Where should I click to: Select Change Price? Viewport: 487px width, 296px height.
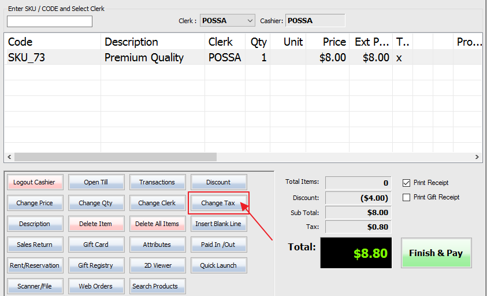(x=35, y=203)
